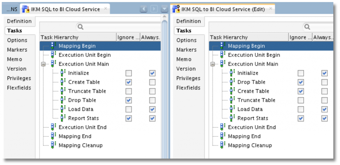Click the scroll tabs left arrow button
The height and width of the screenshot is (165, 340).
(x=143, y=9)
